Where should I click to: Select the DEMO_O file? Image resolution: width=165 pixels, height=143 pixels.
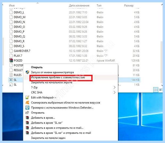(19, 27)
